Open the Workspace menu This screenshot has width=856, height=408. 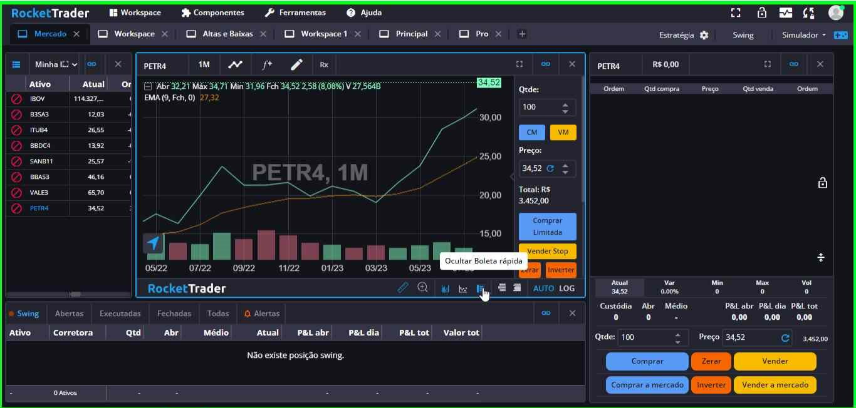135,13
